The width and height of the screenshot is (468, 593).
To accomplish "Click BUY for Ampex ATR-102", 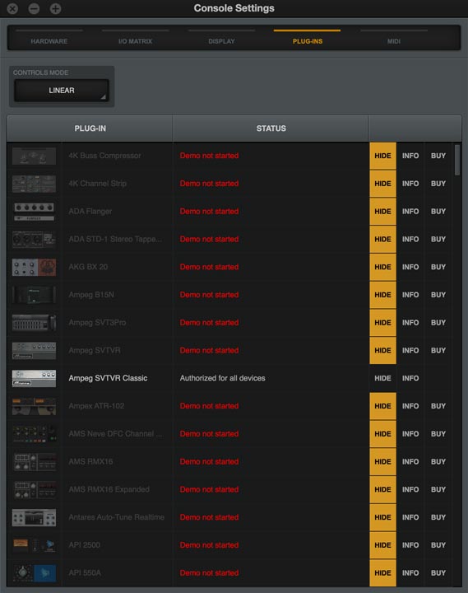I will 438,406.
